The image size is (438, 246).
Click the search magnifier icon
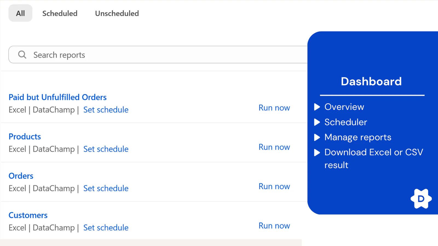(22, 55)
